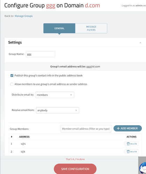The height and width of the screenshot is (174, 146).
Task: Delete the t@t group member
Action: (x=132, y=151)
